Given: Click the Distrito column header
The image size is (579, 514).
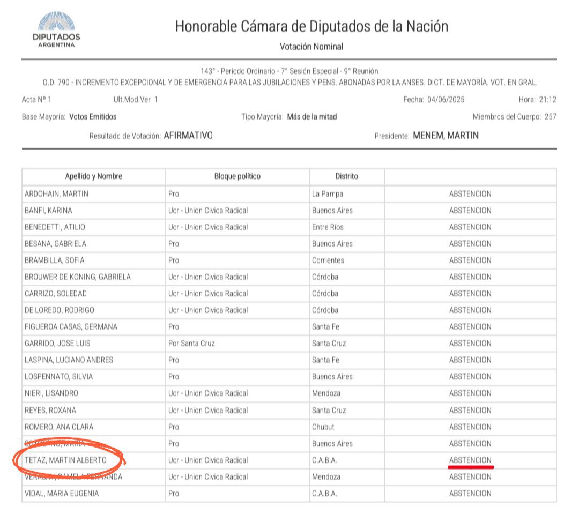Looking at the screenshot, I should [346, 176].
